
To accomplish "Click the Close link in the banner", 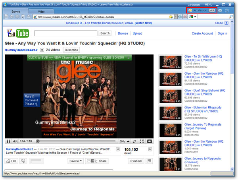I will [x=219, y=23].
